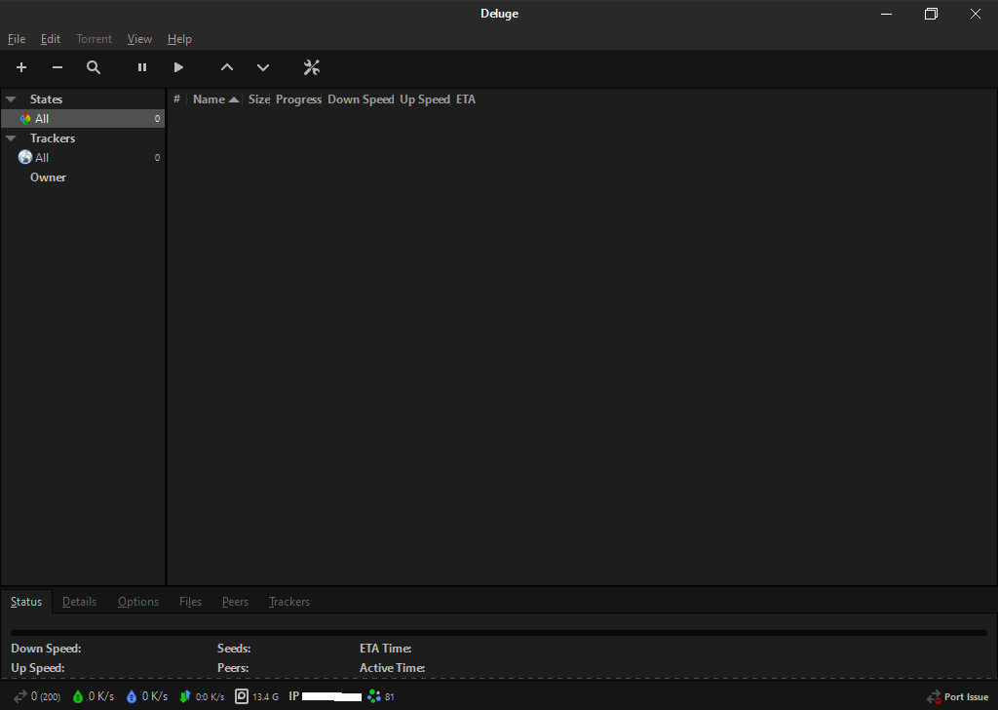This screenshot has height=710, width=998.
Task: Click the Port Issue warning in status bar
Action: point(957,696)
